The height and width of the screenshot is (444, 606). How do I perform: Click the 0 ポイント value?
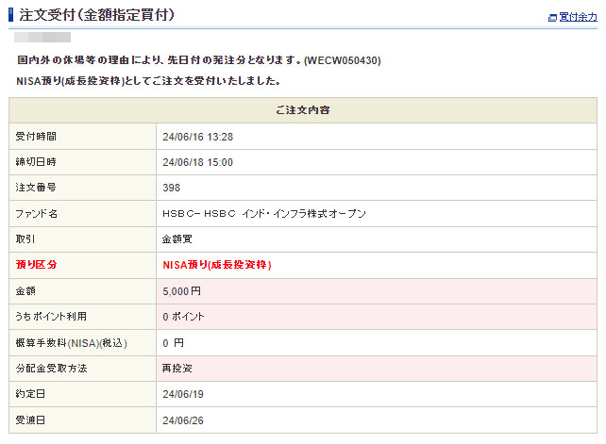click(183, 317)
